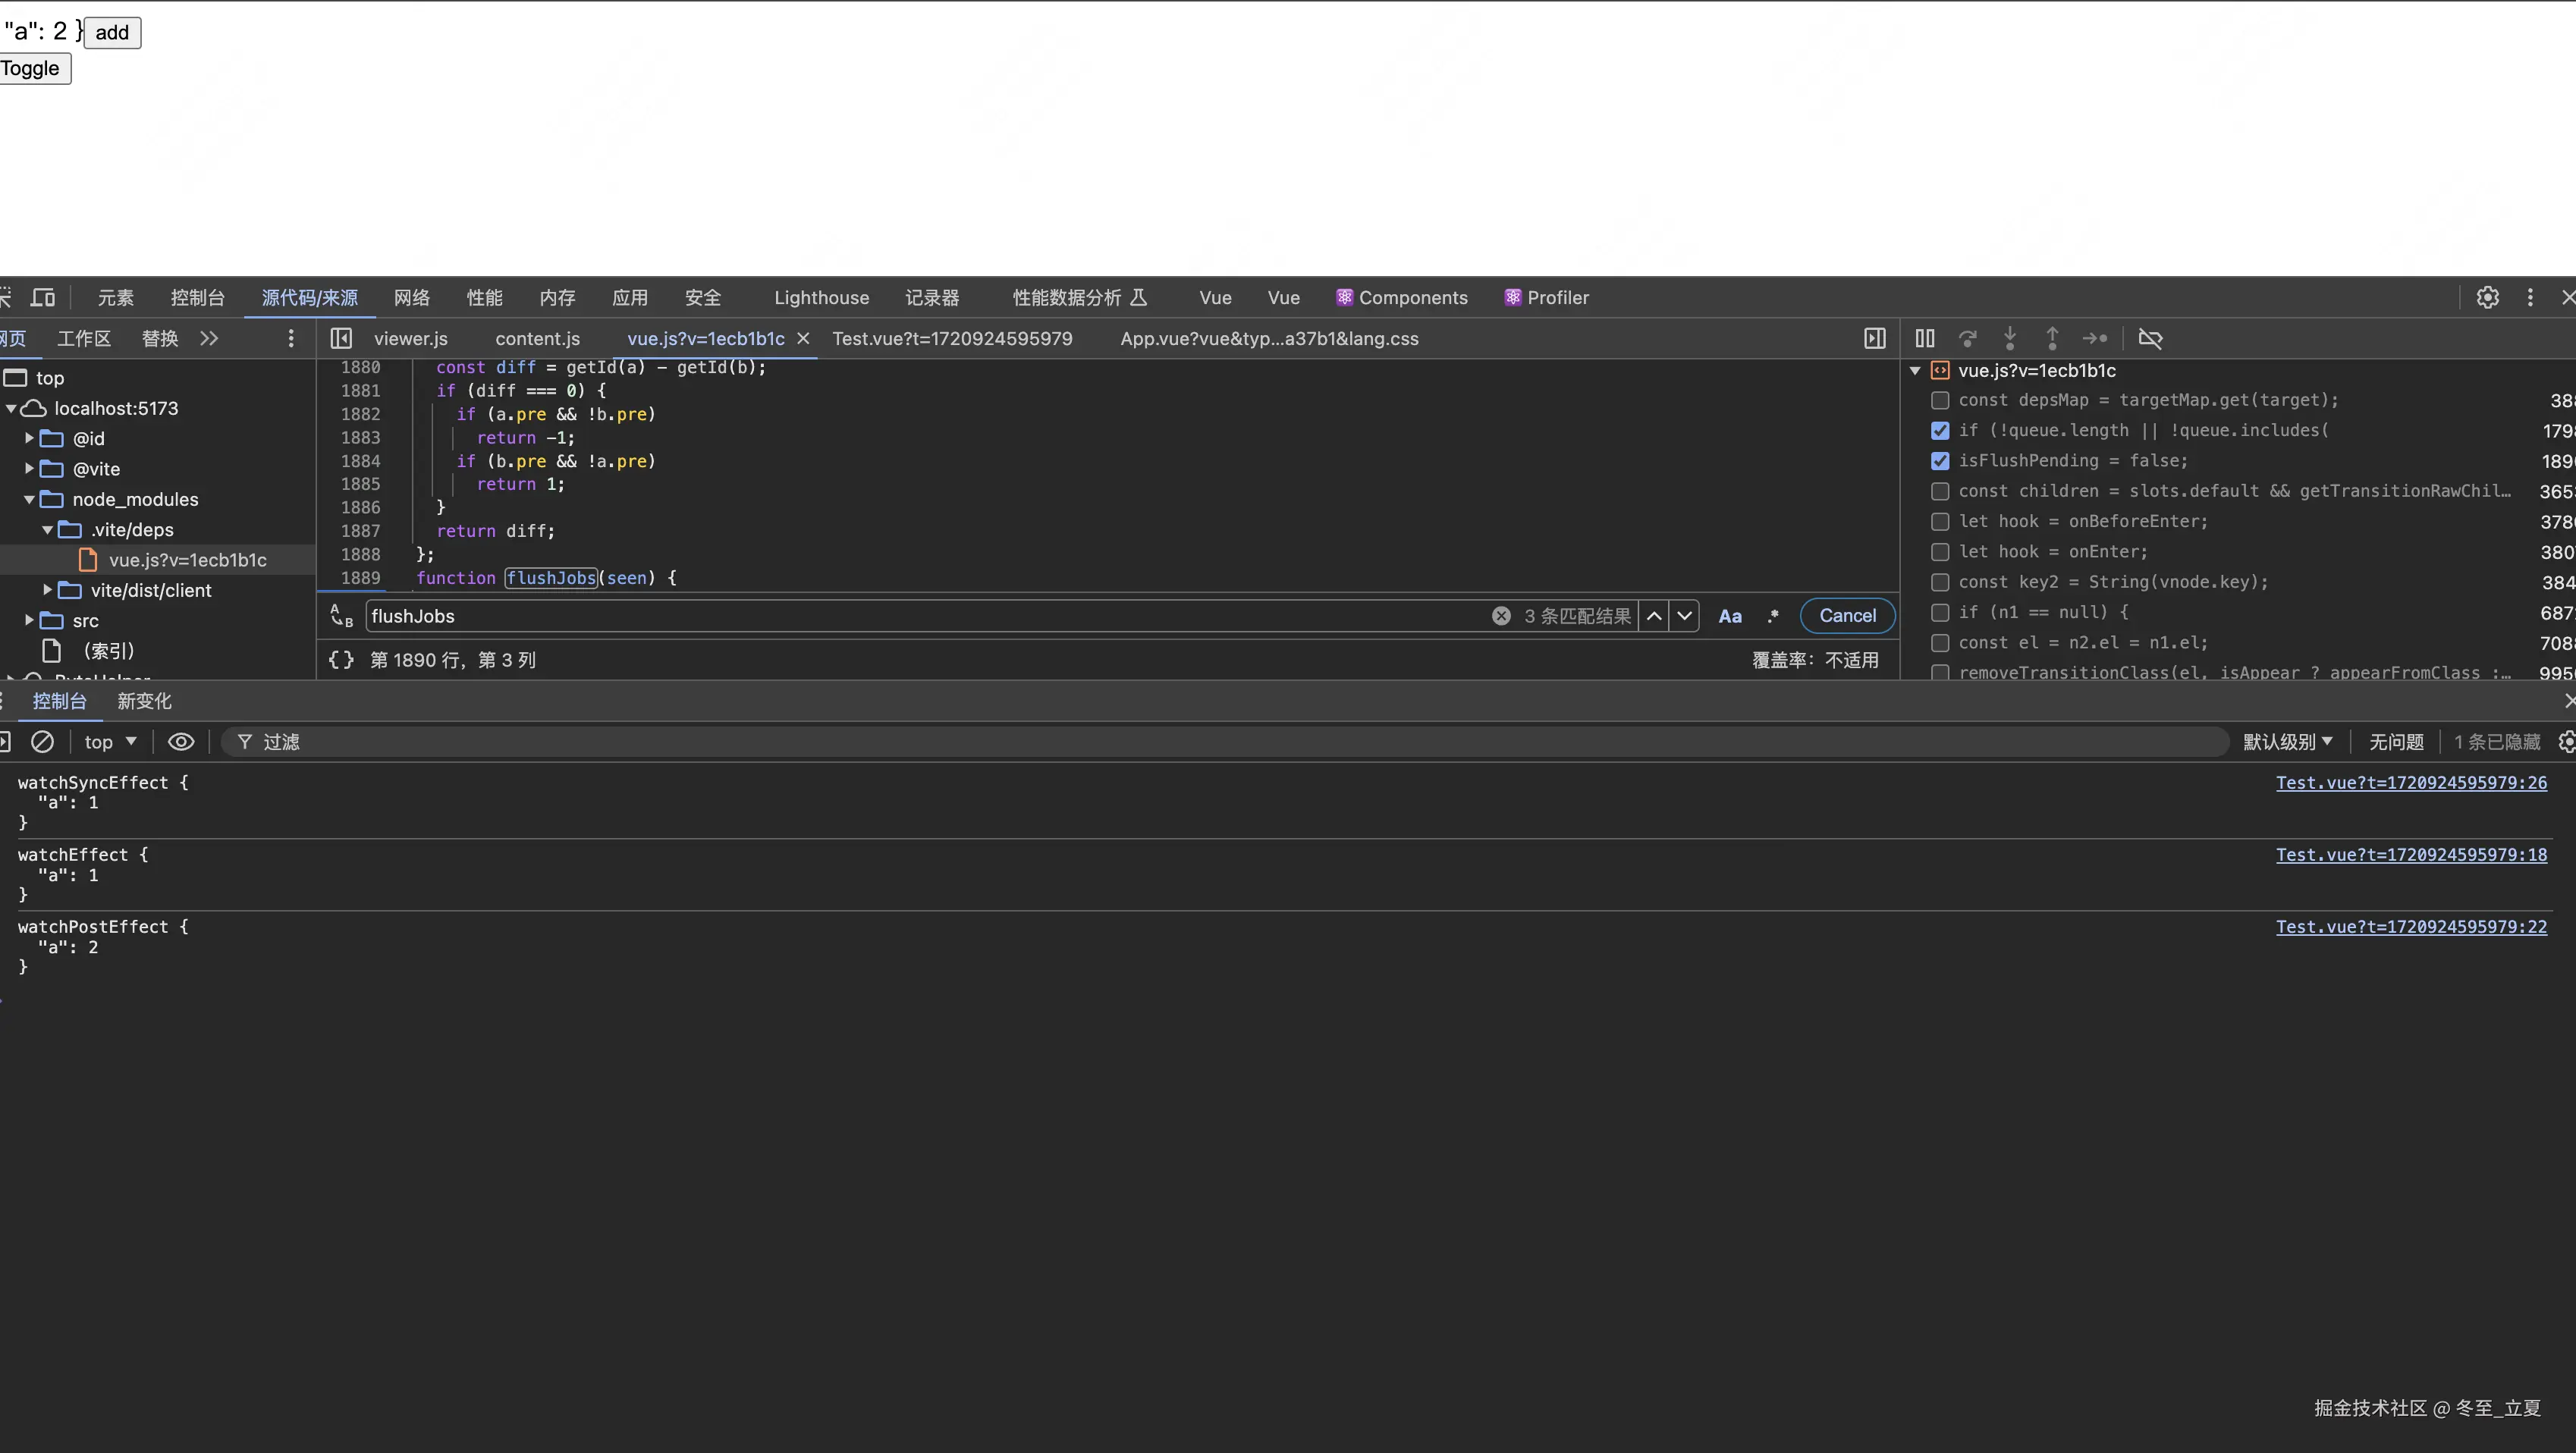The height and width of the screenshot is (1453, 2576).
Task: Hide the file navigator sidebar
Action: (x=341, y=338)
